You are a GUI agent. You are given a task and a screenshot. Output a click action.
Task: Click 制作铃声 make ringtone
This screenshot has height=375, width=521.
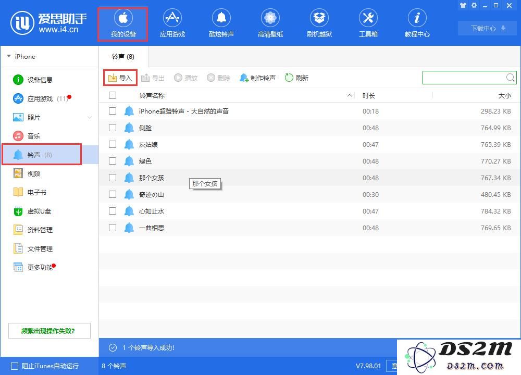pos(257,78)
